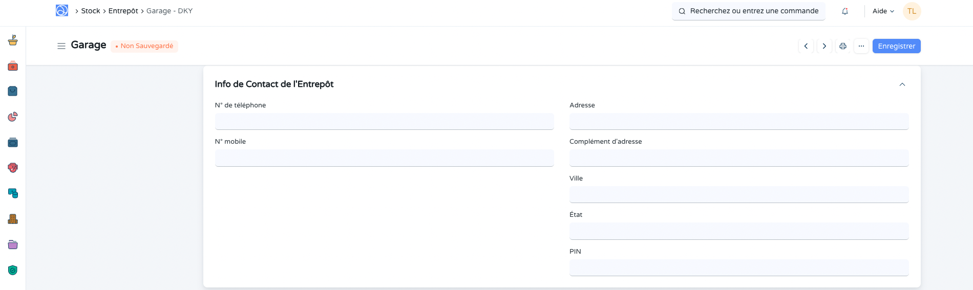Click the N° de téléphone input field
973x290 pixels.
tap(384, 121)
